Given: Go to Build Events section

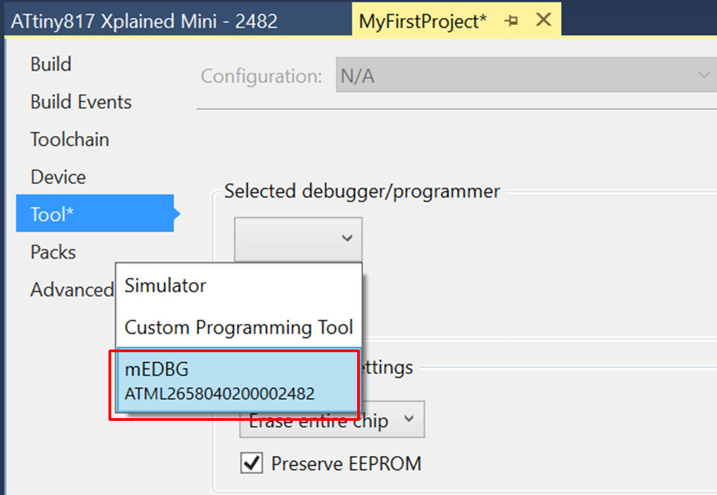Looking at the screenshot, I should click(x=81, y=102).
